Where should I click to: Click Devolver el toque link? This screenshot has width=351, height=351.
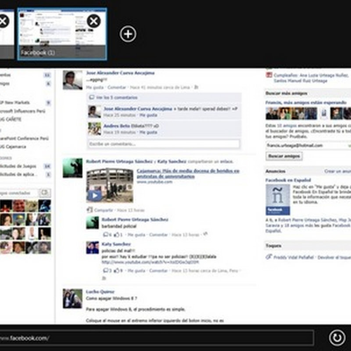click(334, 258)
